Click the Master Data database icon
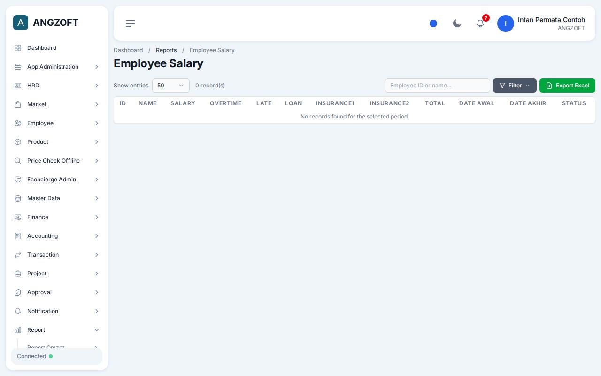Screen dimensions: 601x376 click(18, 198)
